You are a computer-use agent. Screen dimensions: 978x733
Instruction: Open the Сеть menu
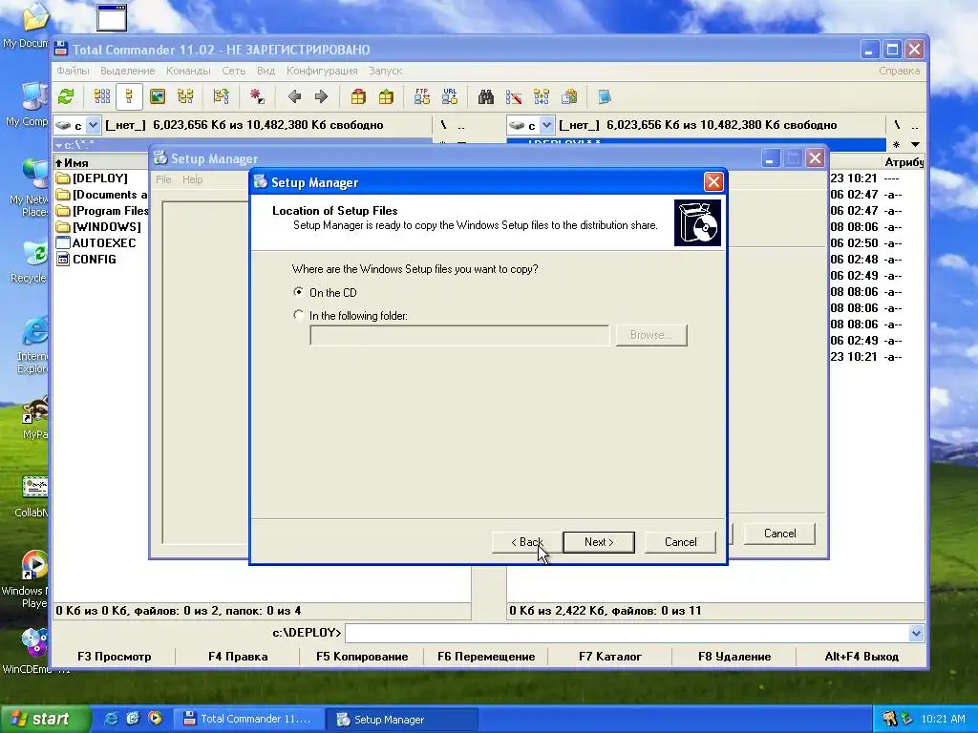[233, 71]
